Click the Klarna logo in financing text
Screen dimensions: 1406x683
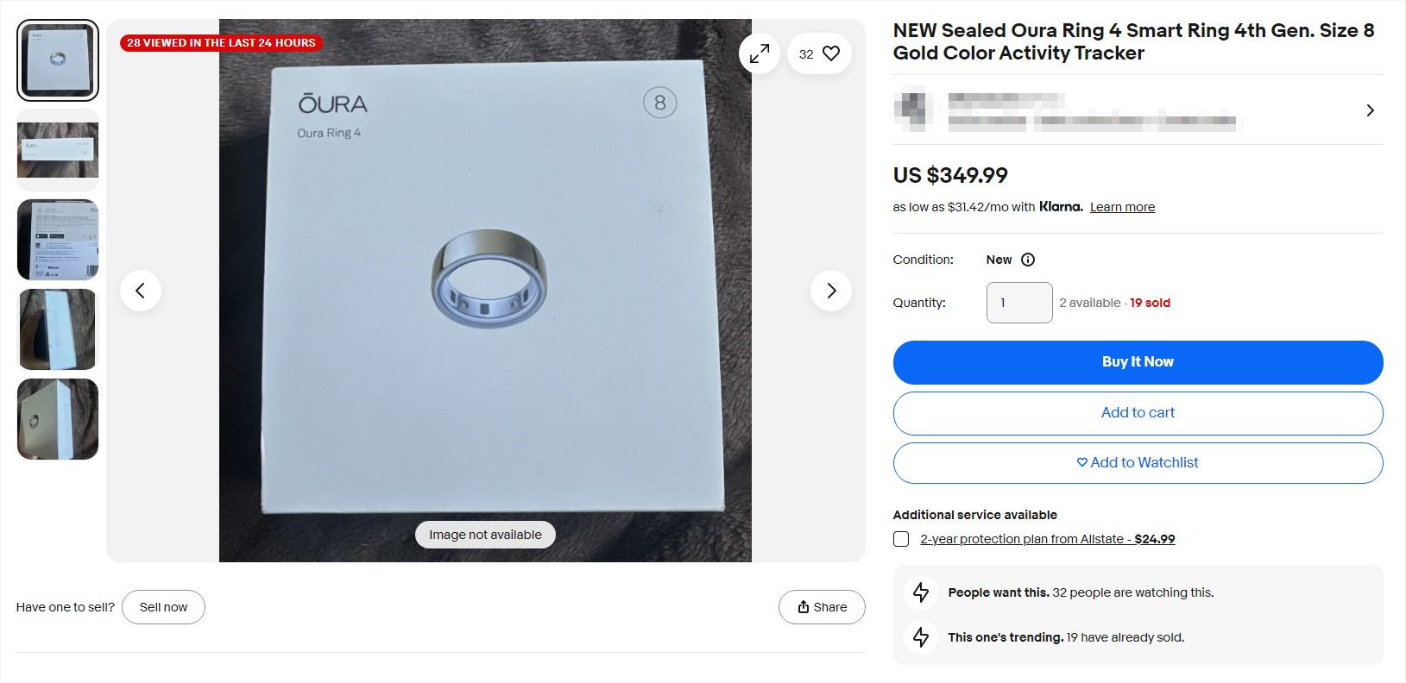pos(1060,207)
